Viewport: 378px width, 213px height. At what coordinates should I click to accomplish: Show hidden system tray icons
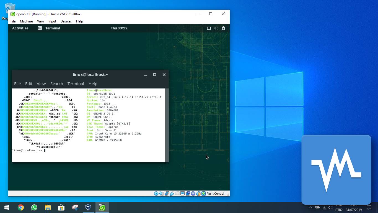pos(310,207)
